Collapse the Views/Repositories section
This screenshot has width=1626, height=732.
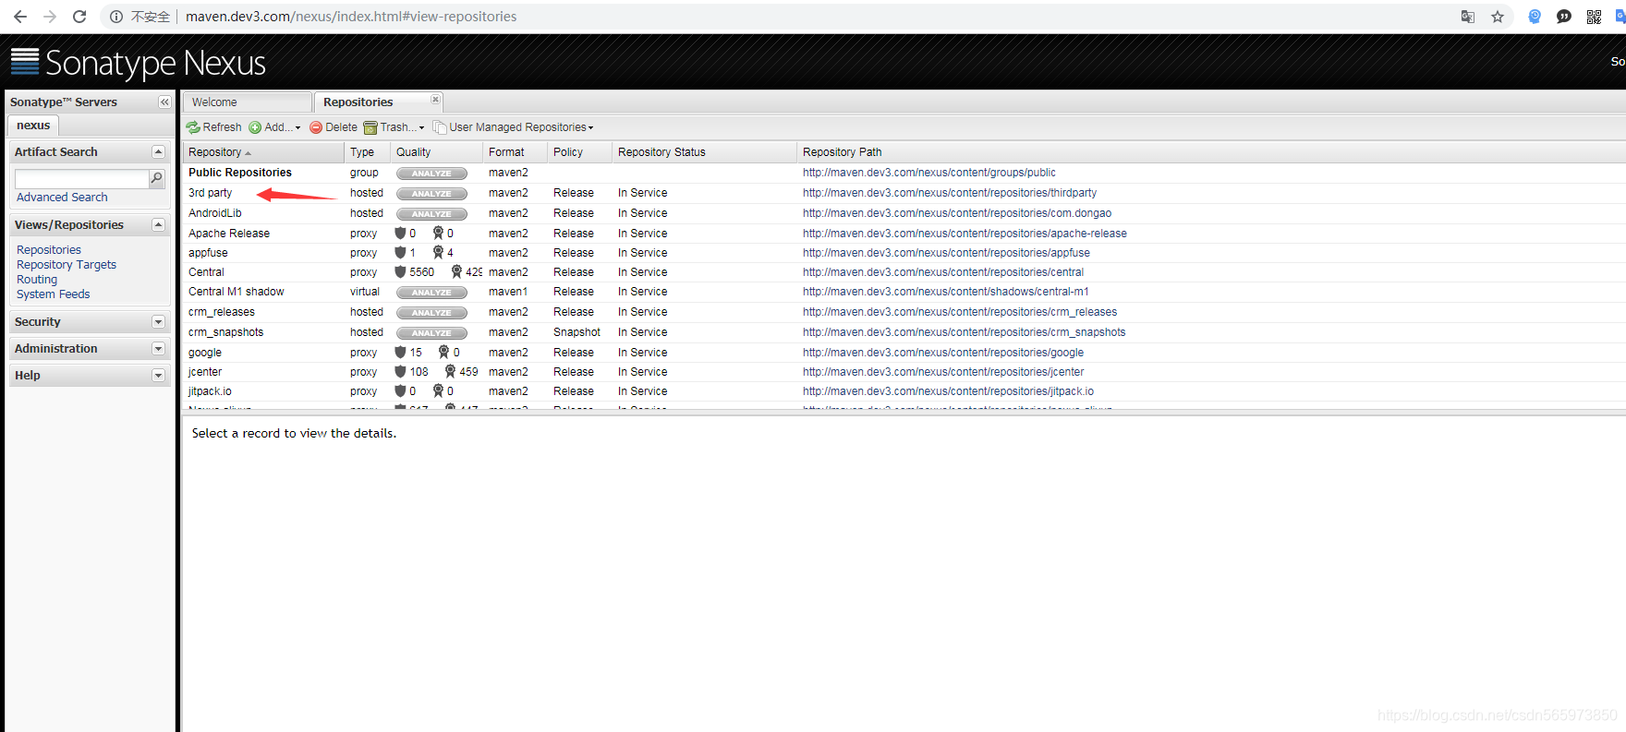pos(158,225)
